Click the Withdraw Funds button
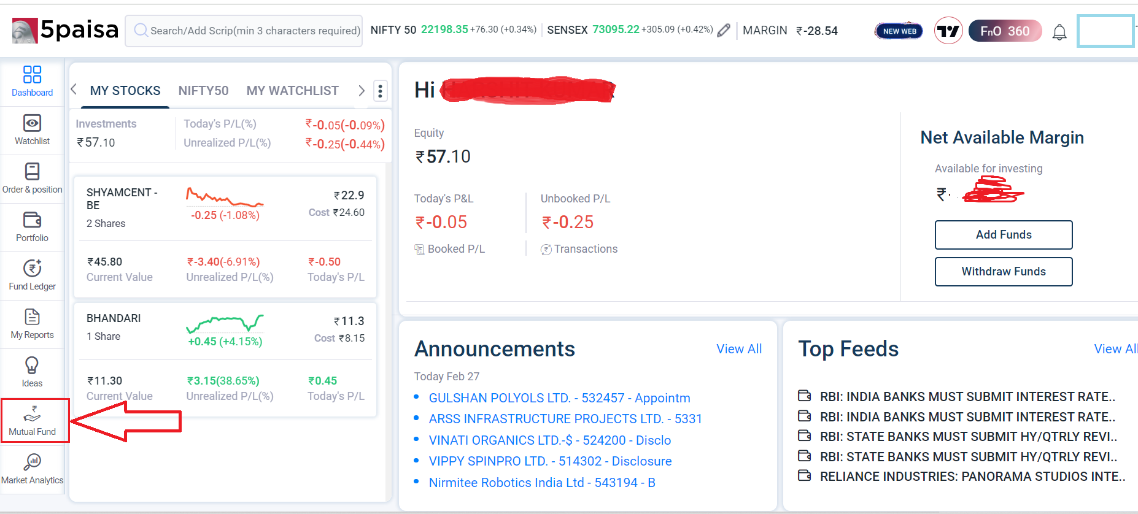Viewport: 1138px width, 514px height. tap(1004, 272)
